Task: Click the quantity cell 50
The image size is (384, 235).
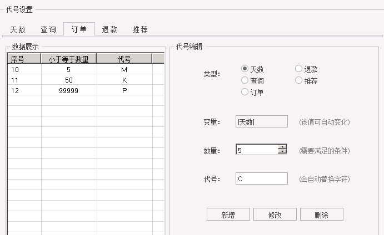Action: tap(69, 80)
